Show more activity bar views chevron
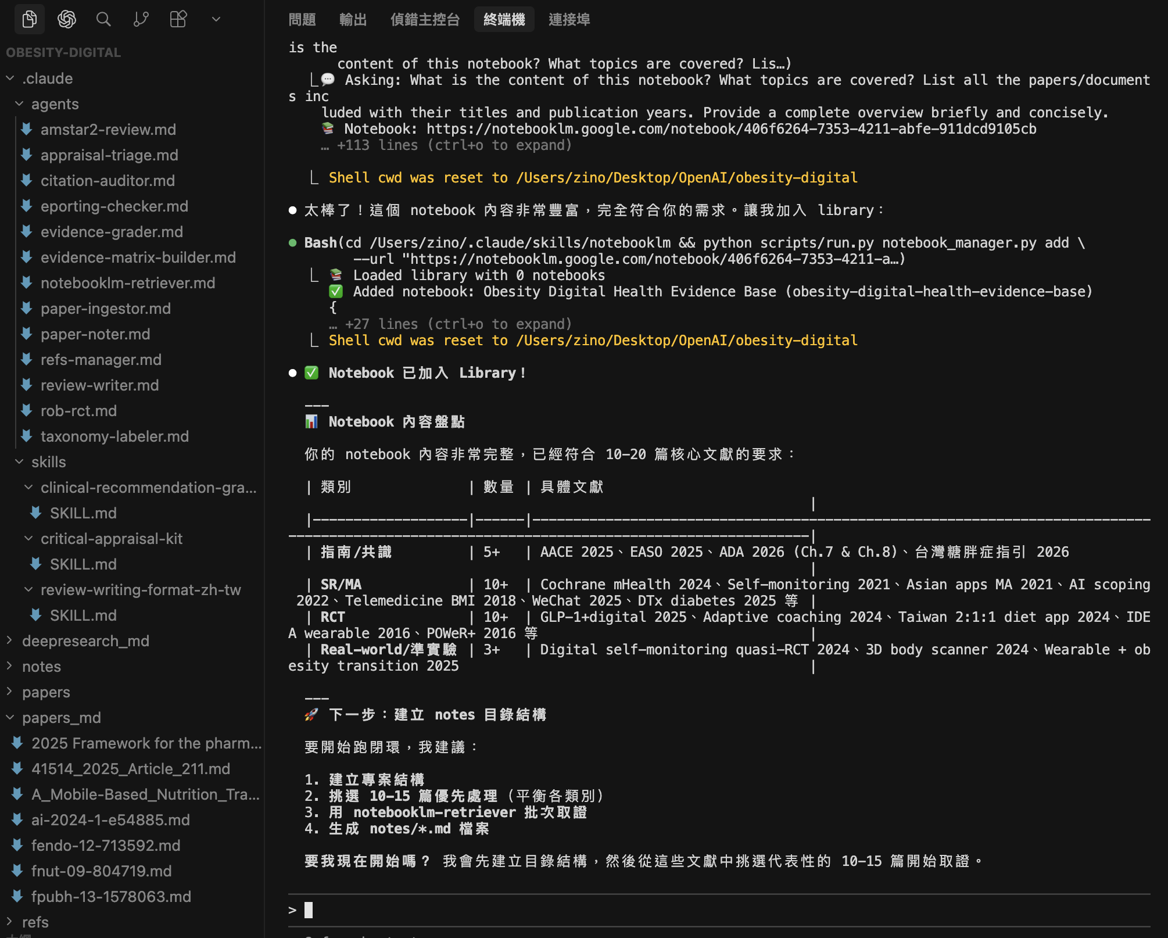 pos(216,19)
